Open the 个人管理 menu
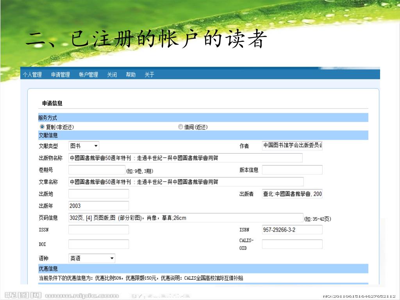Viewport: 400px width, 300px height. pyautogui.click(x=32, y=75)
